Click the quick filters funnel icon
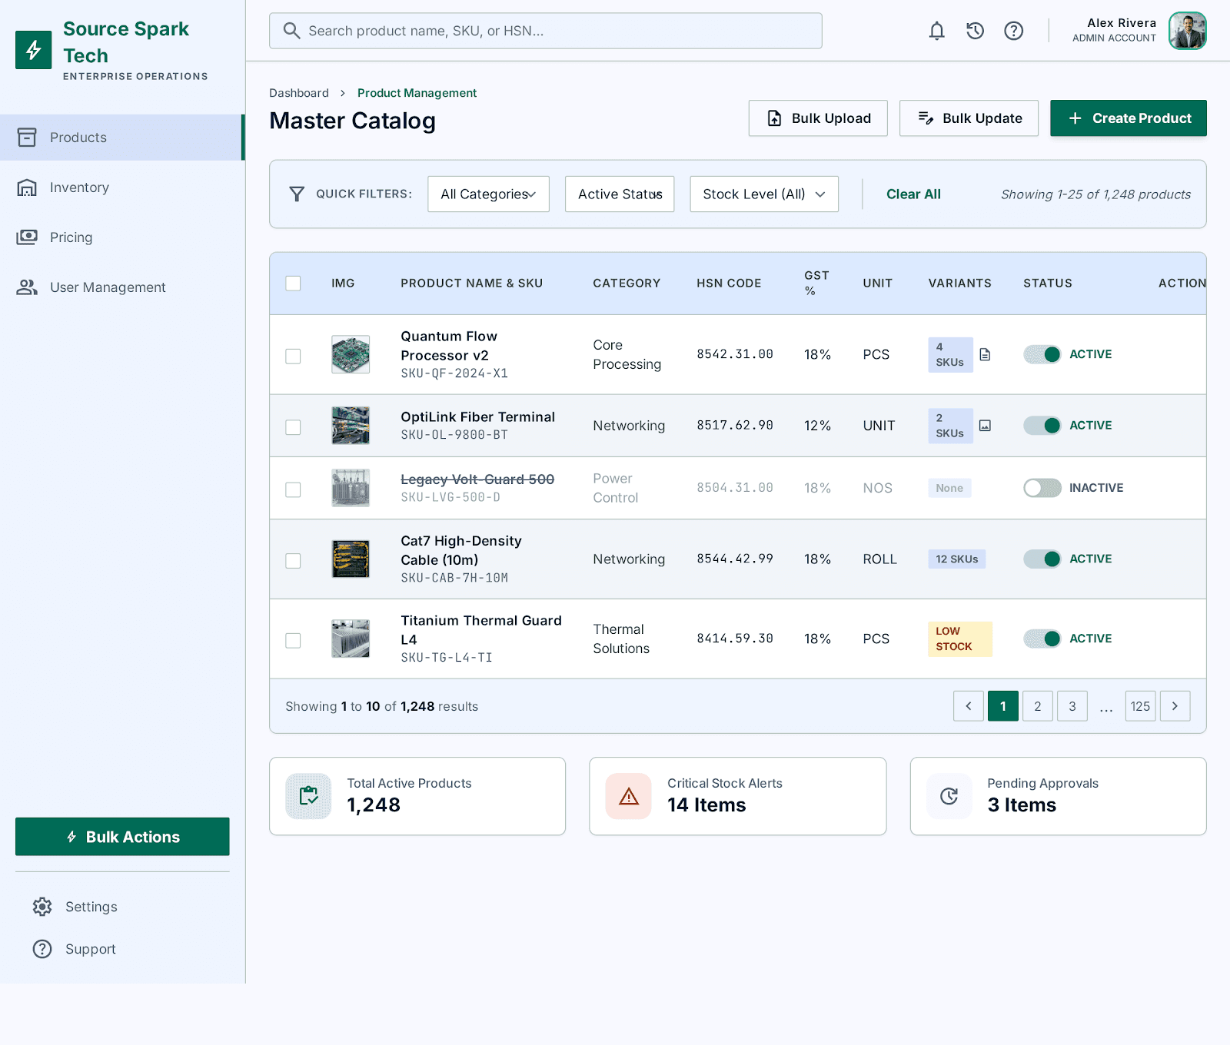The height and width of the screenshot is (1045, 1230). click(297, 194)
